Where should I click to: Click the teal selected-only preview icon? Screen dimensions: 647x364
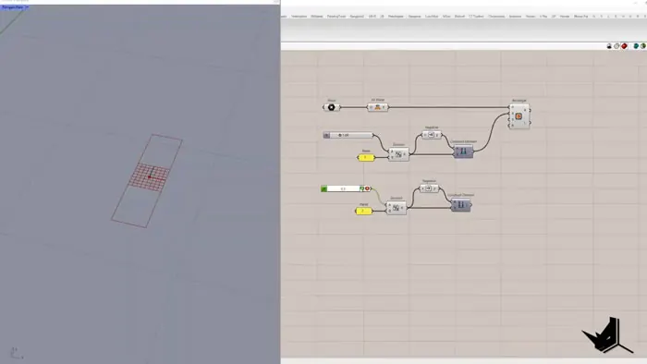[636, 46]
